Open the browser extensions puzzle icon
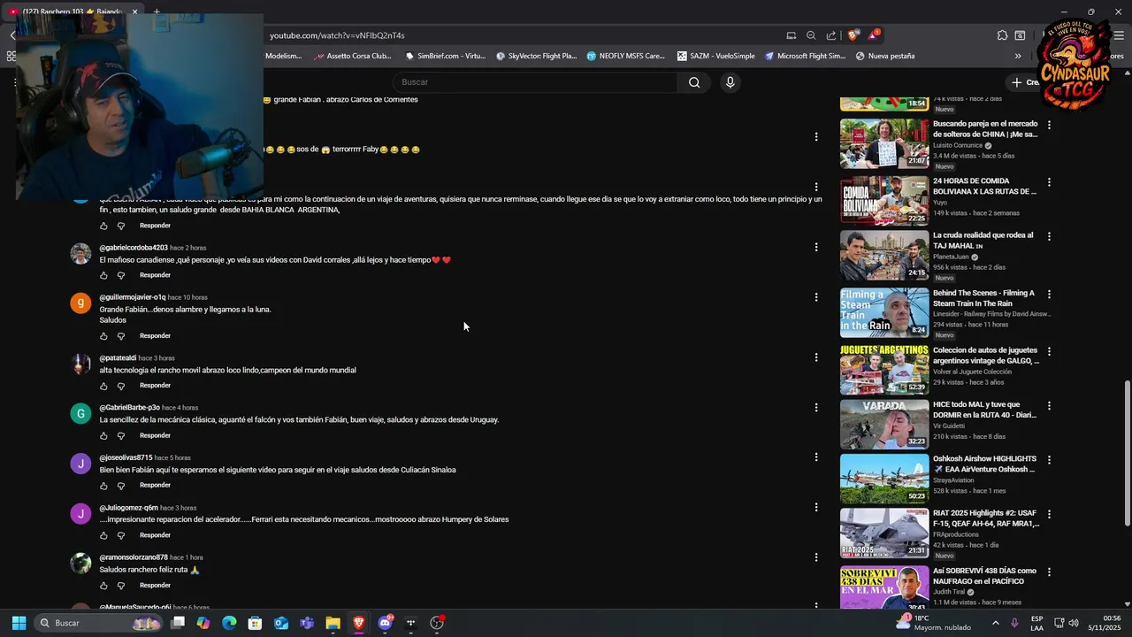The image size is (1132, 637). (1002, 35)
